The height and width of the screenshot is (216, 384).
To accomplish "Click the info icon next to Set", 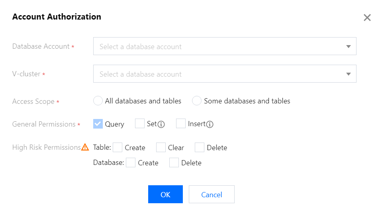I will tap(161, 124).
